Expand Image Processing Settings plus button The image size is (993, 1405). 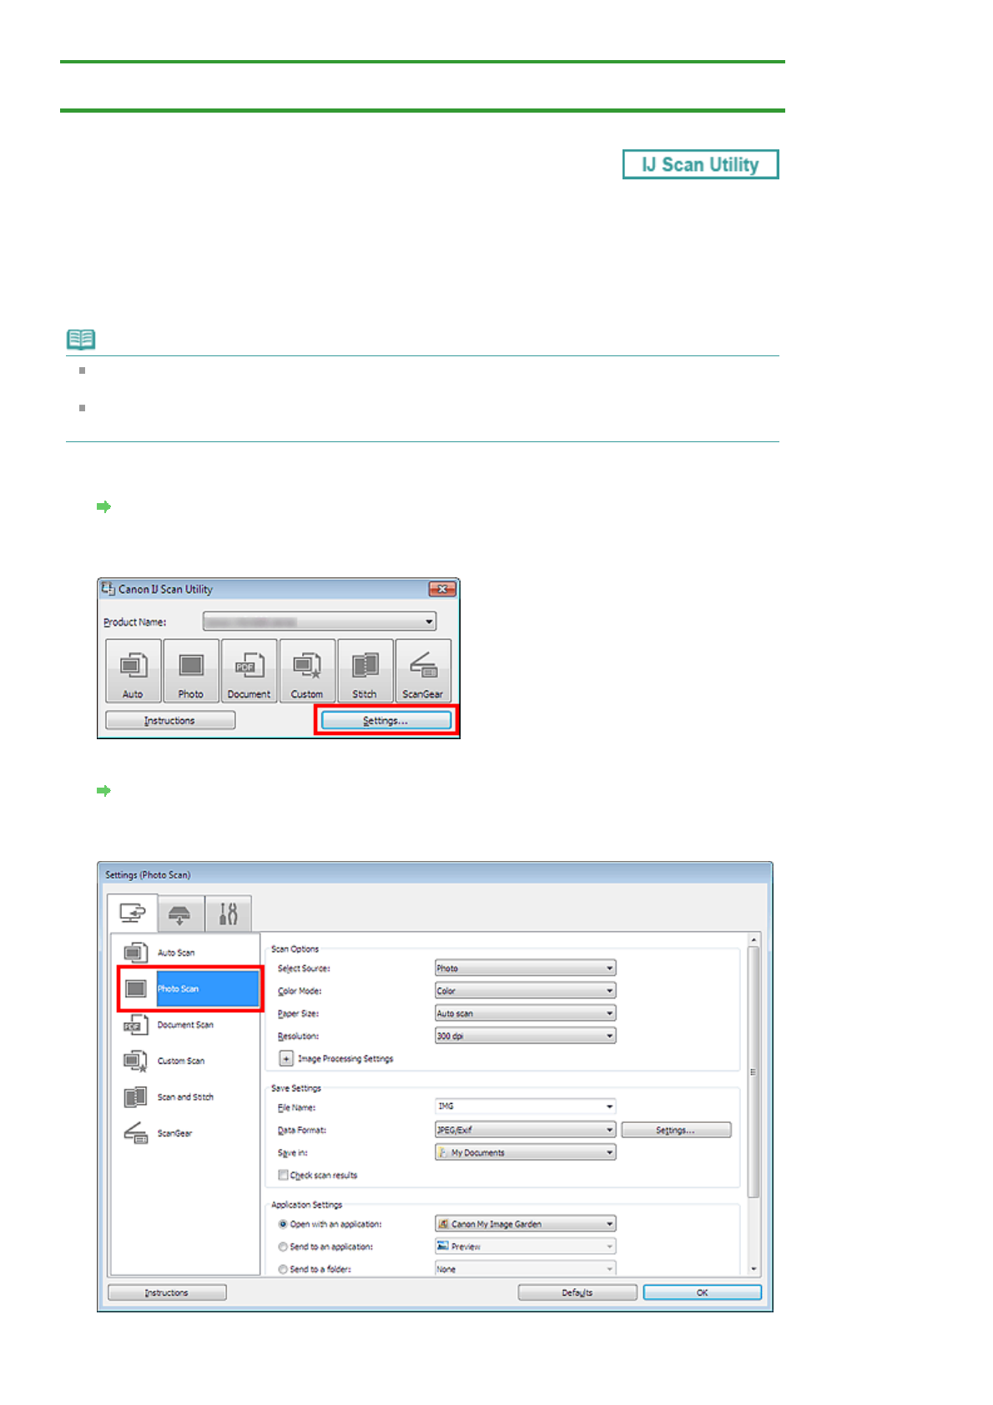click(x=286, y=1058)
